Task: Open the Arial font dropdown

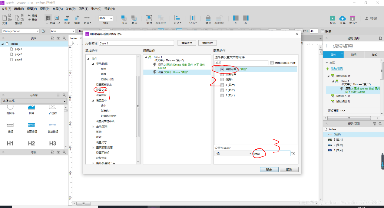Action: coord(73,31)
